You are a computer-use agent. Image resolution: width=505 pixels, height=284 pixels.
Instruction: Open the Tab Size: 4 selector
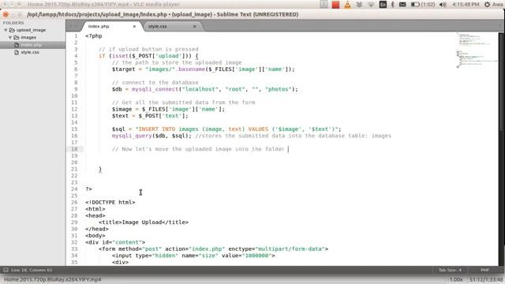pyautogui.click(x=450, y=270)
